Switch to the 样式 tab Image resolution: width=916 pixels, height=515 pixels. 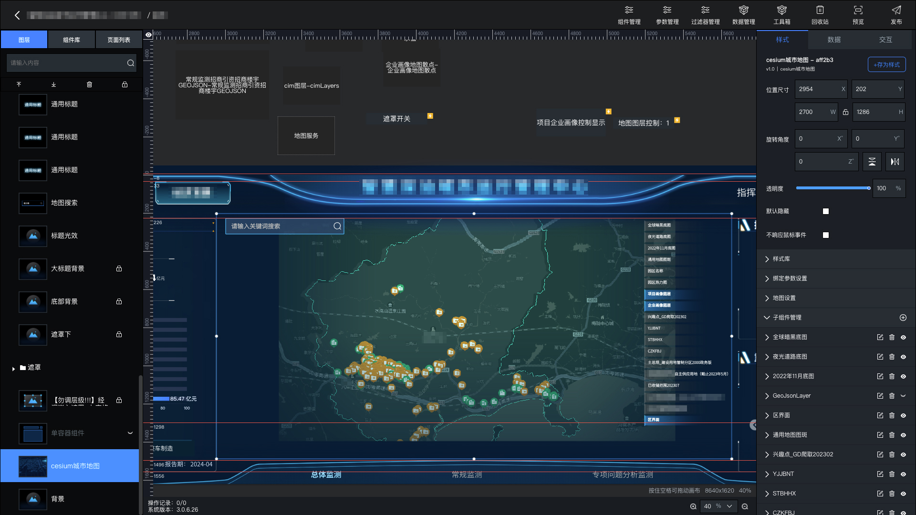782,40
